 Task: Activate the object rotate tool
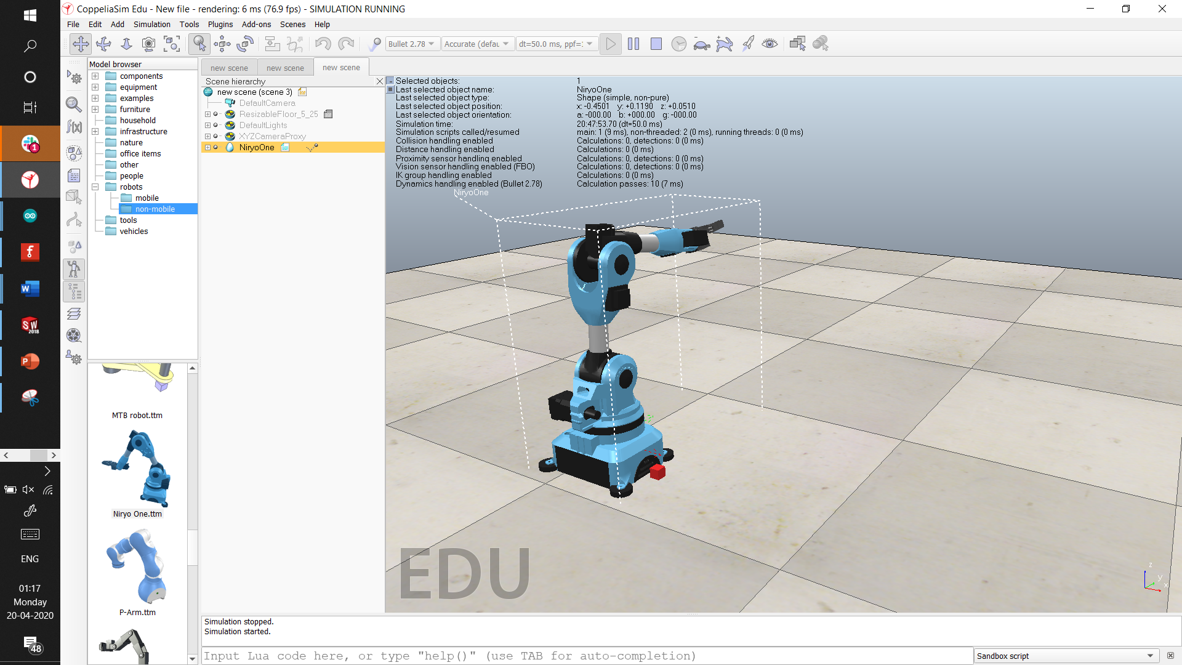[245, 44]
